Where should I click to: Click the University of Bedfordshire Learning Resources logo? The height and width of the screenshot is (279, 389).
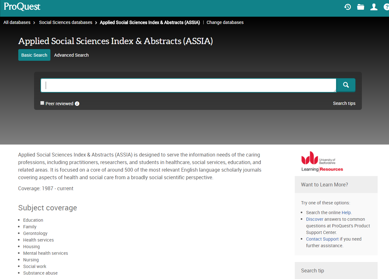[322, 162]
